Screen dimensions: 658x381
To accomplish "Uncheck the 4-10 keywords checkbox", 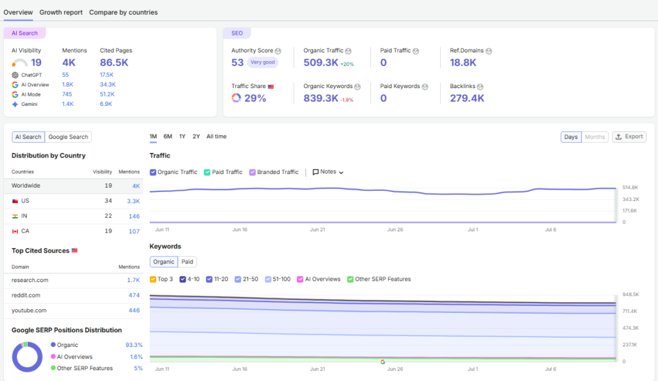I will pos(182,279).
